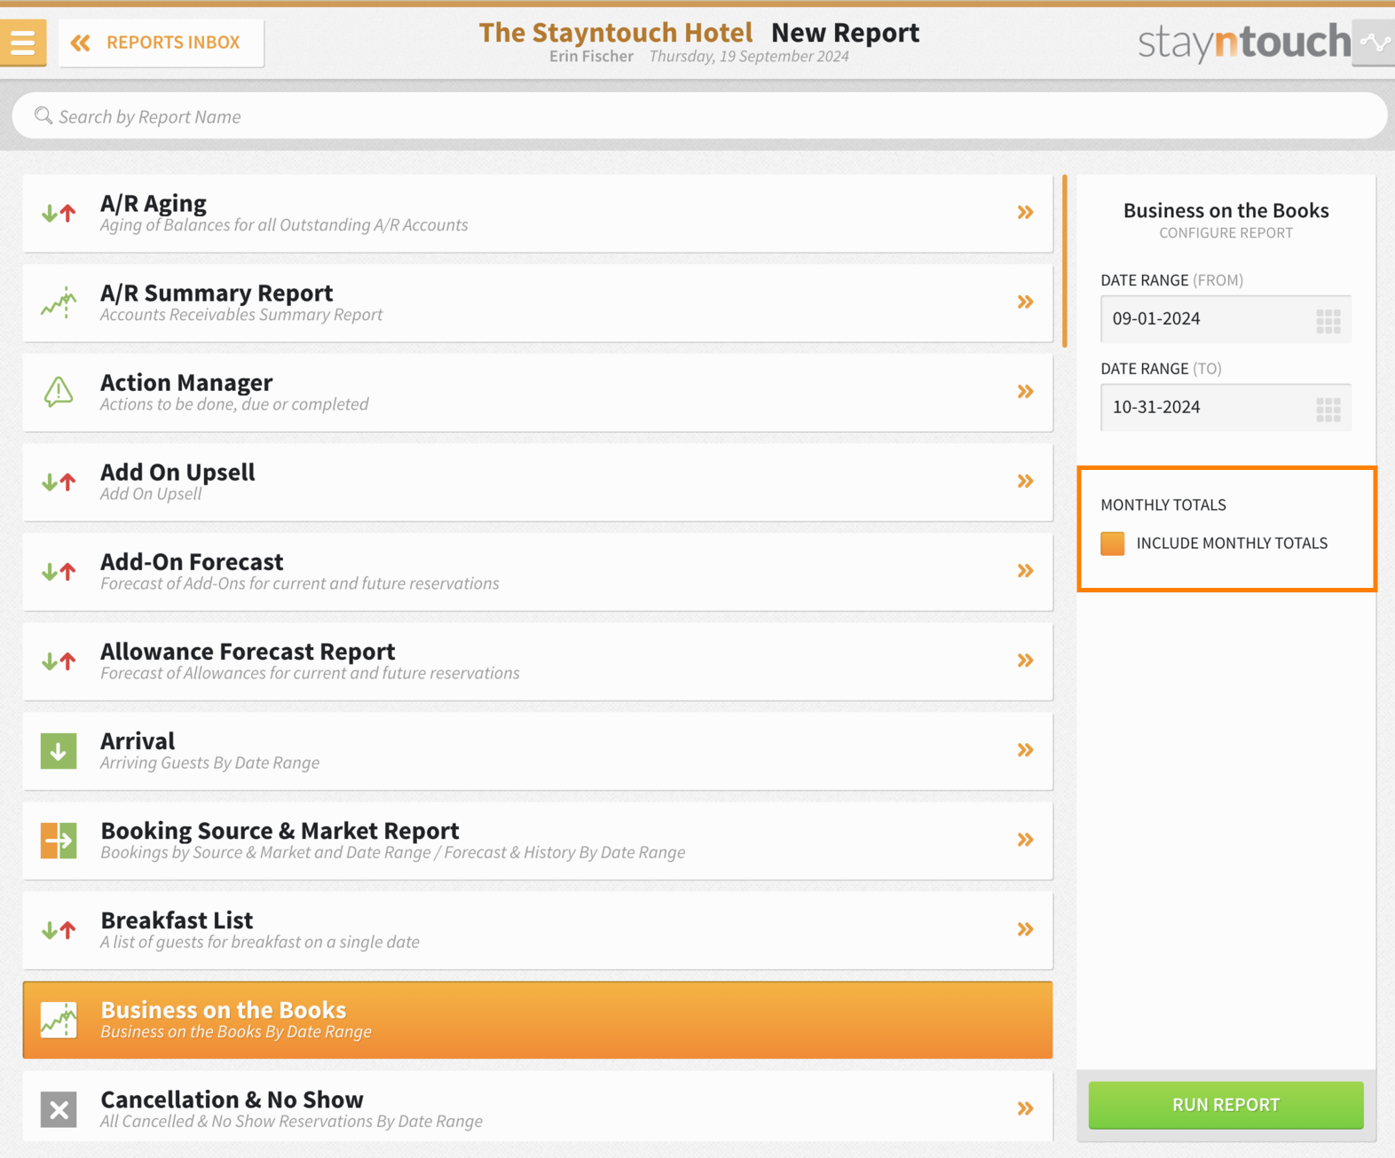This screenshot has width=1395, height=1158.
Task: Open calendar picker for Date Range From
Action: click(1328, 321)
